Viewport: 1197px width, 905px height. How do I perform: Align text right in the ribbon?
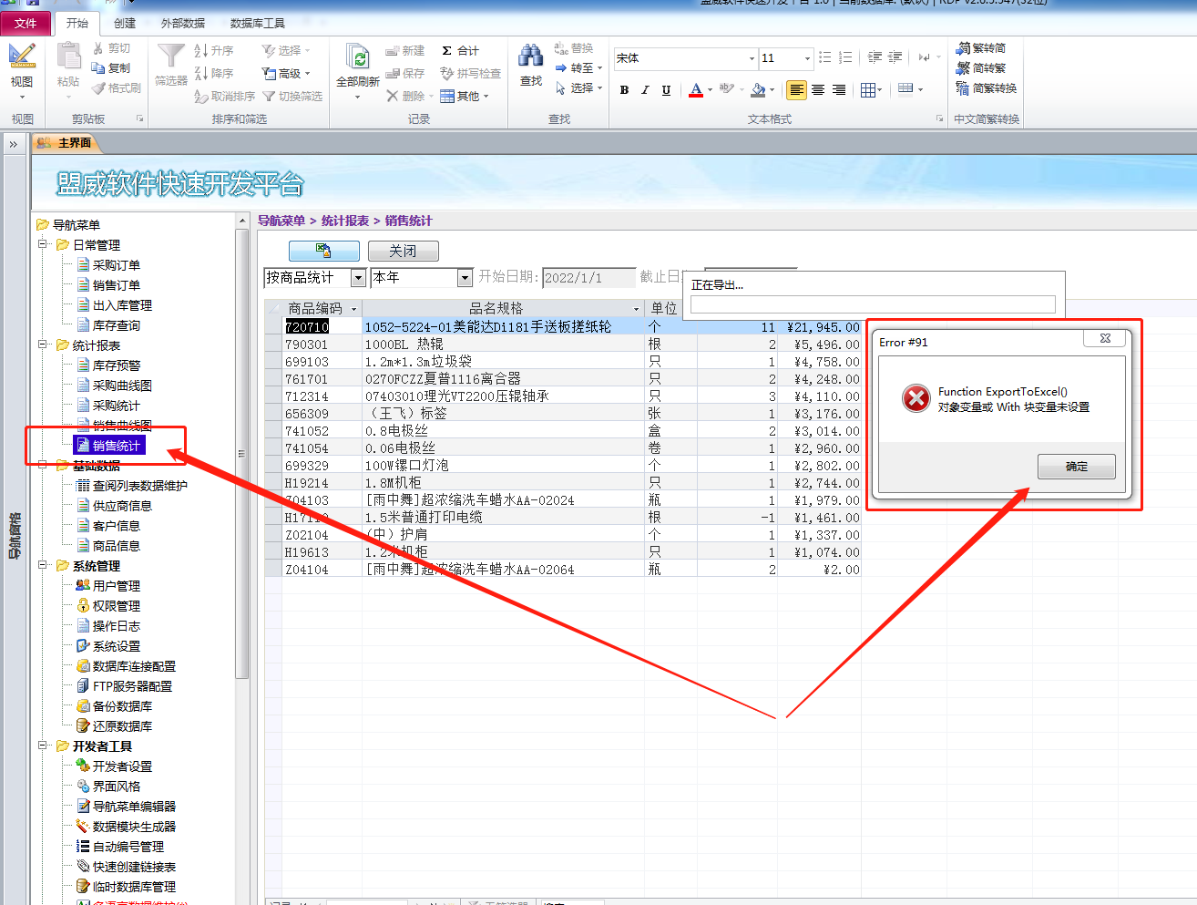tap(839, 89)
